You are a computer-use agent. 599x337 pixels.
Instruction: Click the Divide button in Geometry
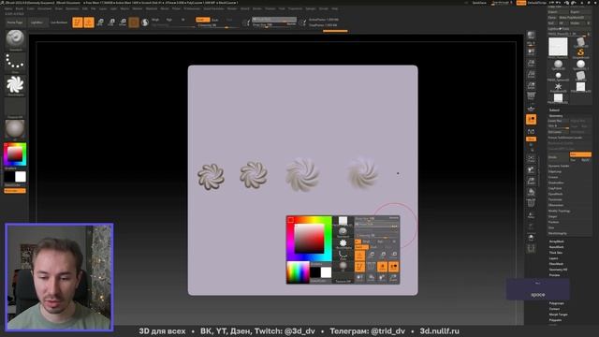559,156
